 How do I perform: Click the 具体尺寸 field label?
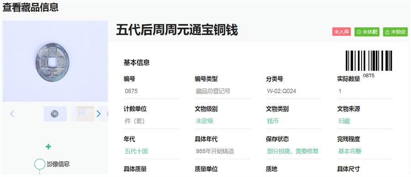(348, 169)
